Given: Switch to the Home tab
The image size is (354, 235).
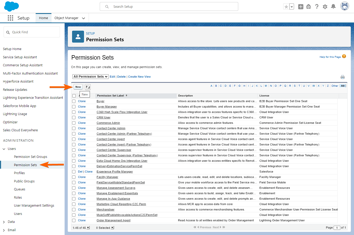Looking at the screenshot, I should pyautogui.click(x=43, y=18).
